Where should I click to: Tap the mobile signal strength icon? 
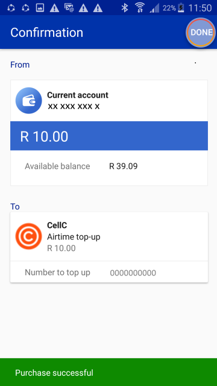coord(154,8)
